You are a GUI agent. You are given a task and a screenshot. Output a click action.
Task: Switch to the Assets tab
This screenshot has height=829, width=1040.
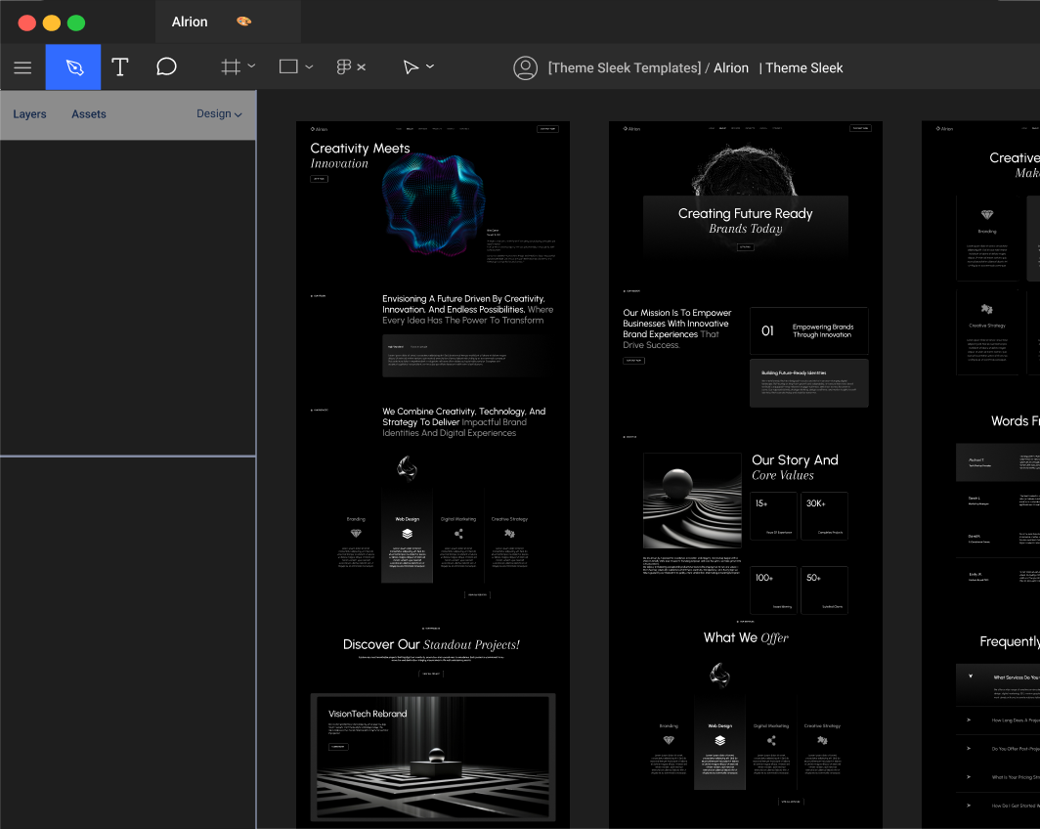pos(88,114)
